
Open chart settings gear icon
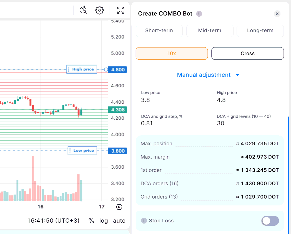click(x=99, y=11)
